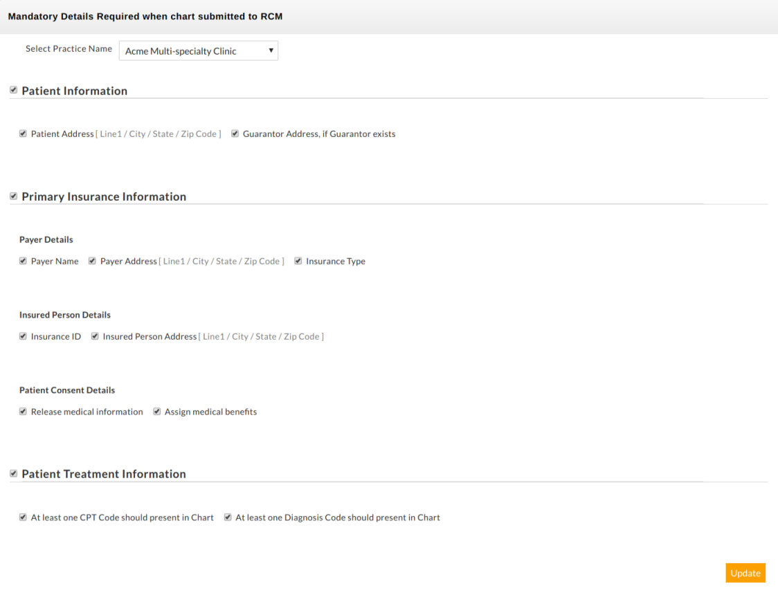Toggle the Insured Person Address checkbox
Image resolution: width=778 pixels, height=593 pixels.
coord(95,336)
